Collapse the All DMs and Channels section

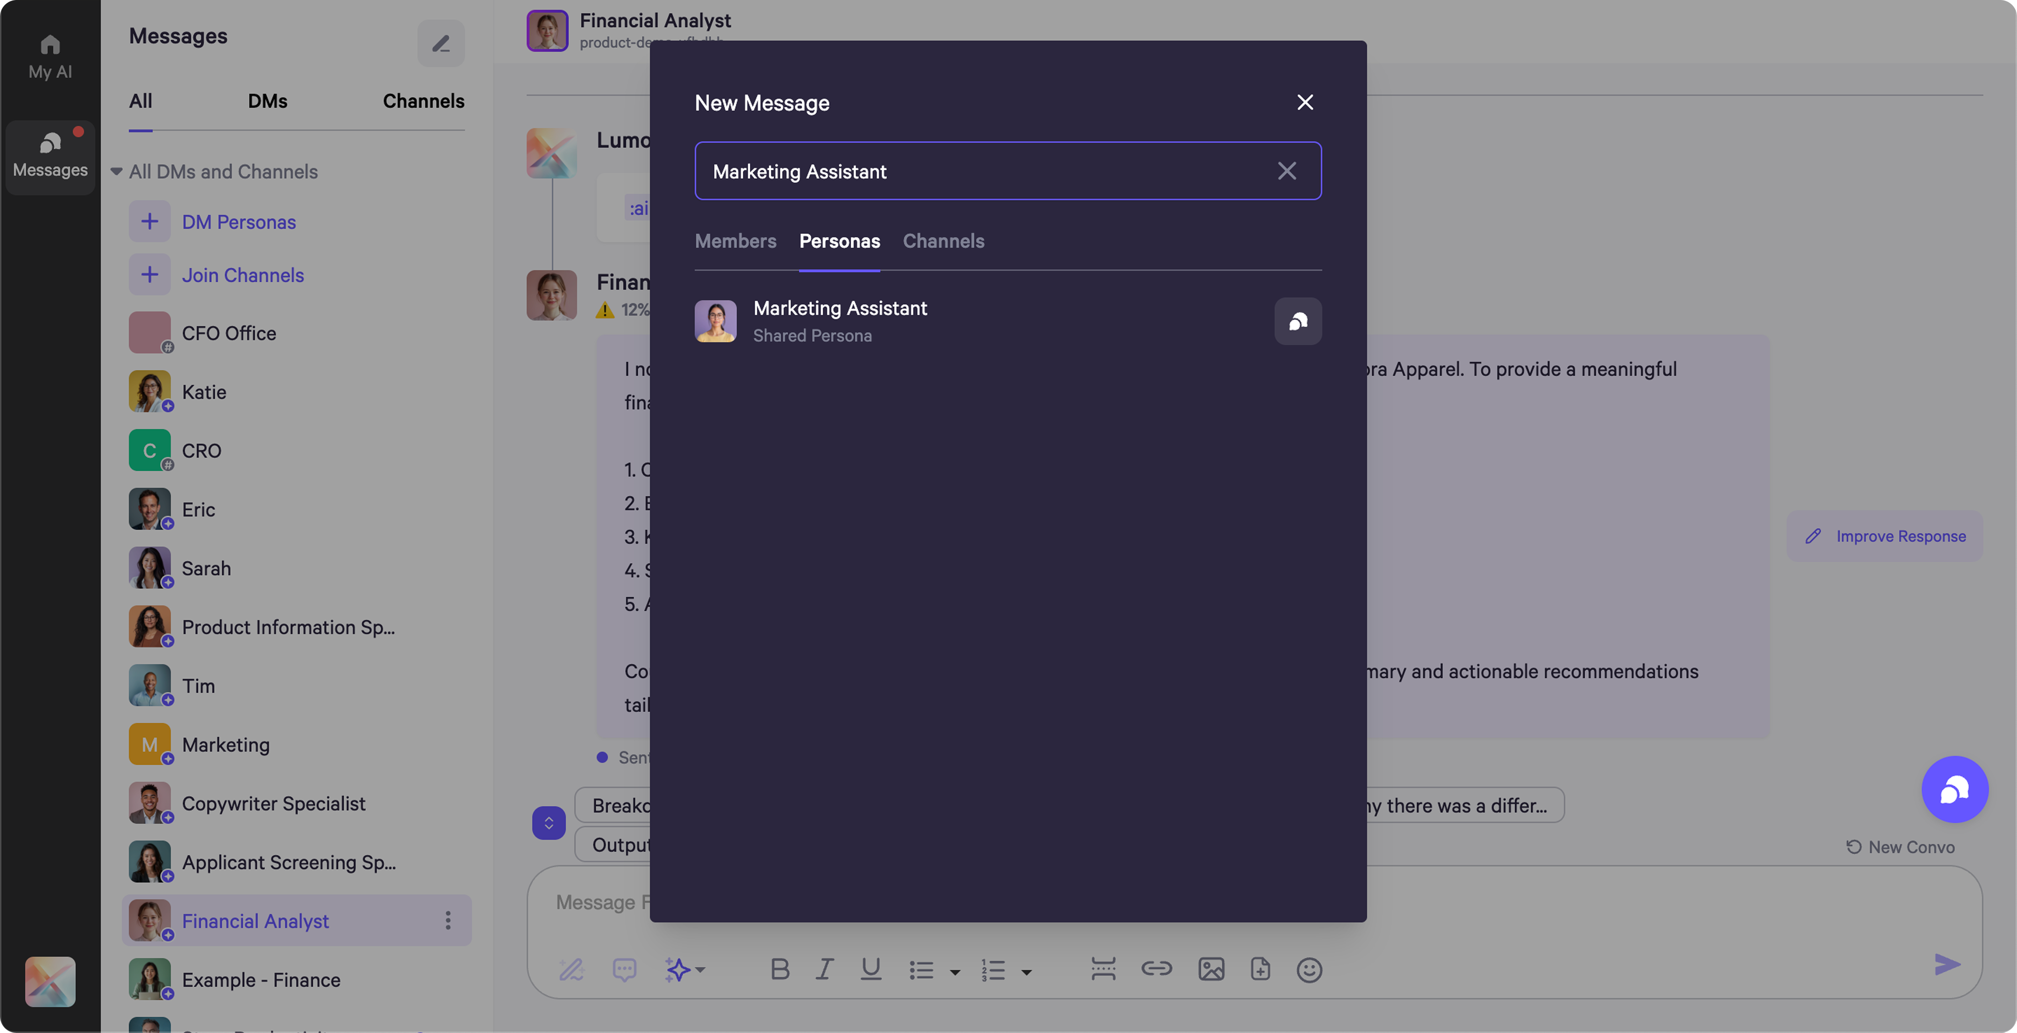(x=117, y=171)
